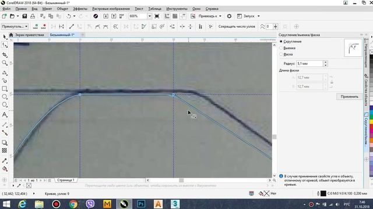Expand the coordinates arrow in status bar
373x209 pixels.
coord(34,193)
